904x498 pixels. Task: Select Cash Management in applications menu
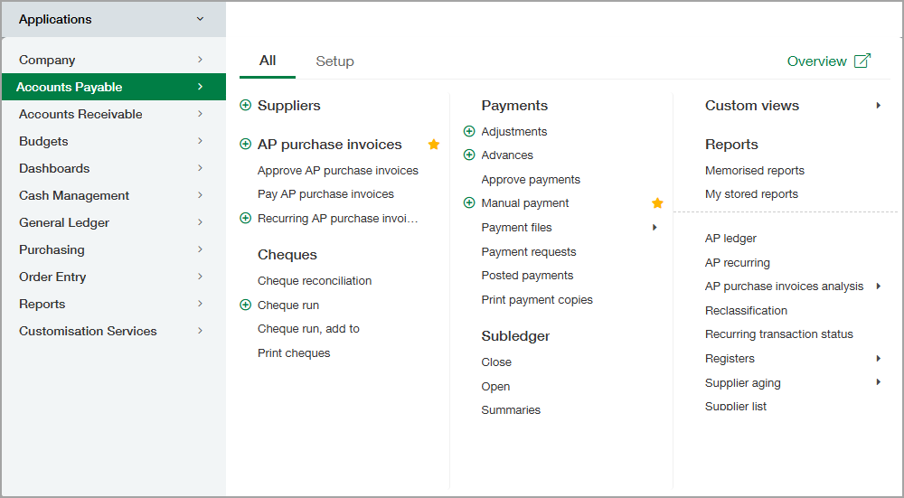[x=74, y=195]
